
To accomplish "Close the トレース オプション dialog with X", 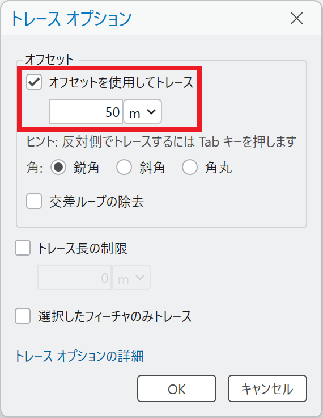I will [x=297, y=18].
